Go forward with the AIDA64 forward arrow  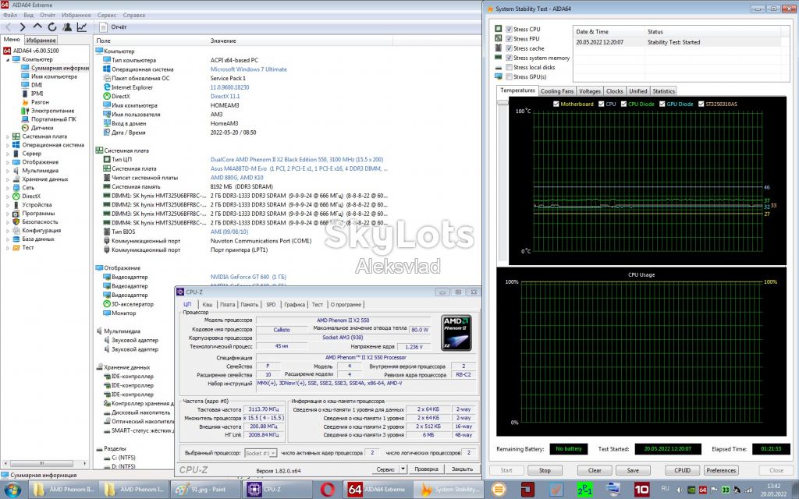[23, 27]
